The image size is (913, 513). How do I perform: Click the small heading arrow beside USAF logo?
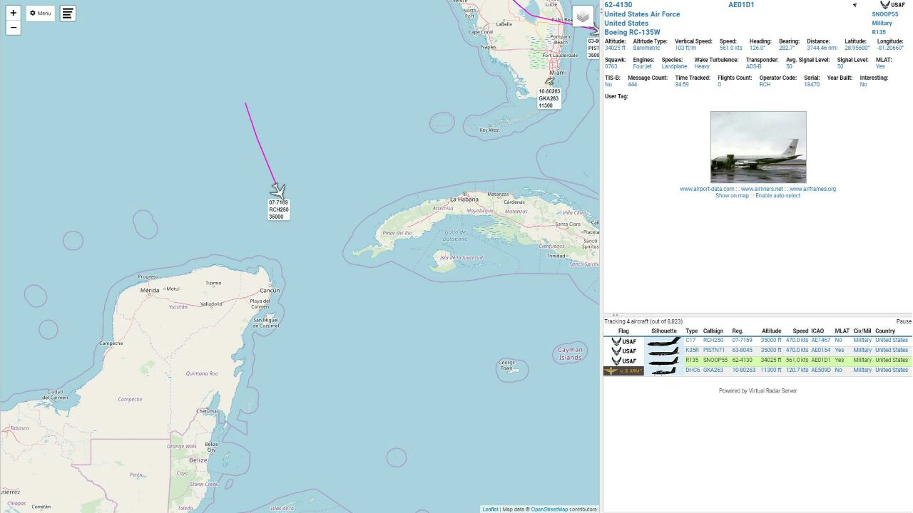coord(855,5)
